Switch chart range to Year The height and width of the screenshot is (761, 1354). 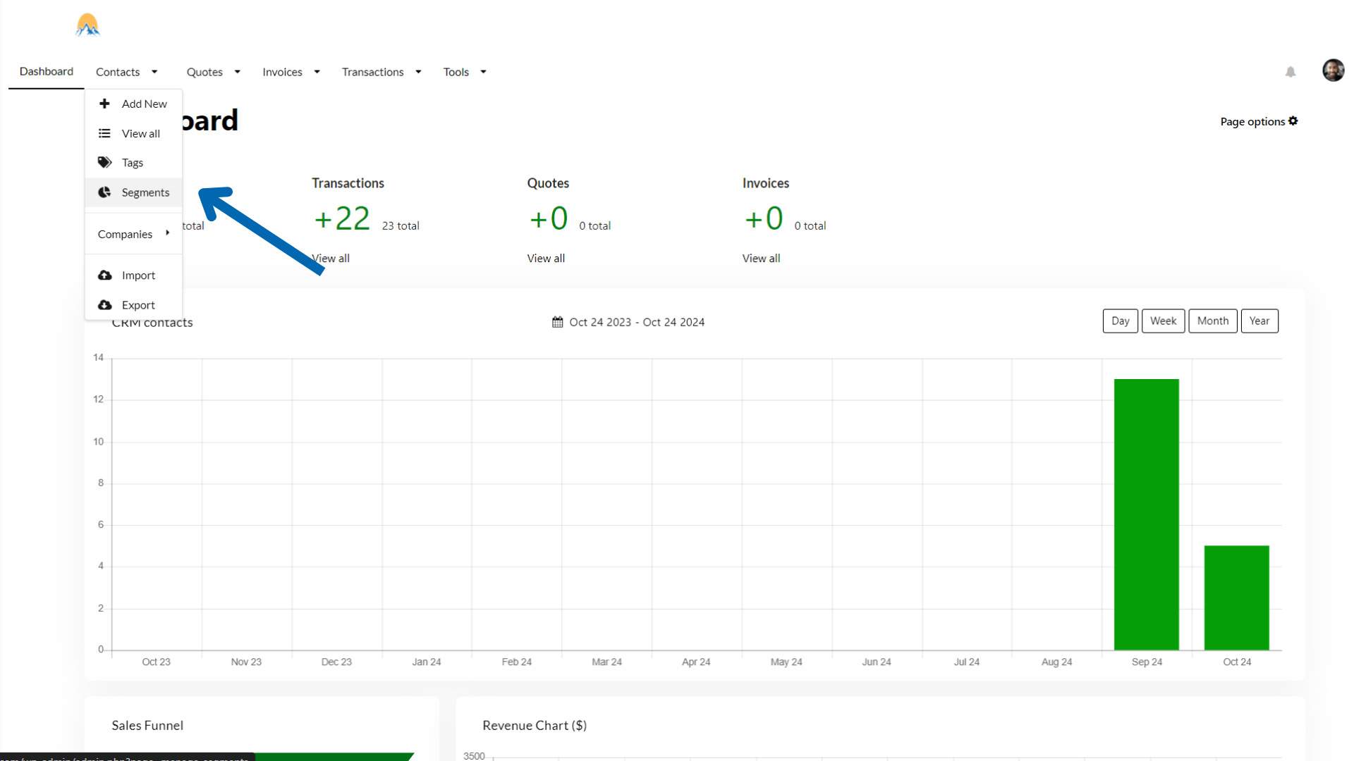coord(1259,321)
